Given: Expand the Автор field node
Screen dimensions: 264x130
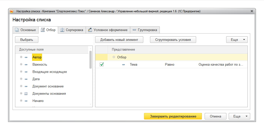Looking at the screenshot, I should pos(21,57).
